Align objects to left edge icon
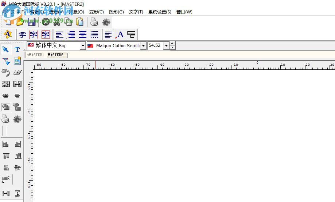The height and width of the screenshot is (202, 335). coord(5,144)
